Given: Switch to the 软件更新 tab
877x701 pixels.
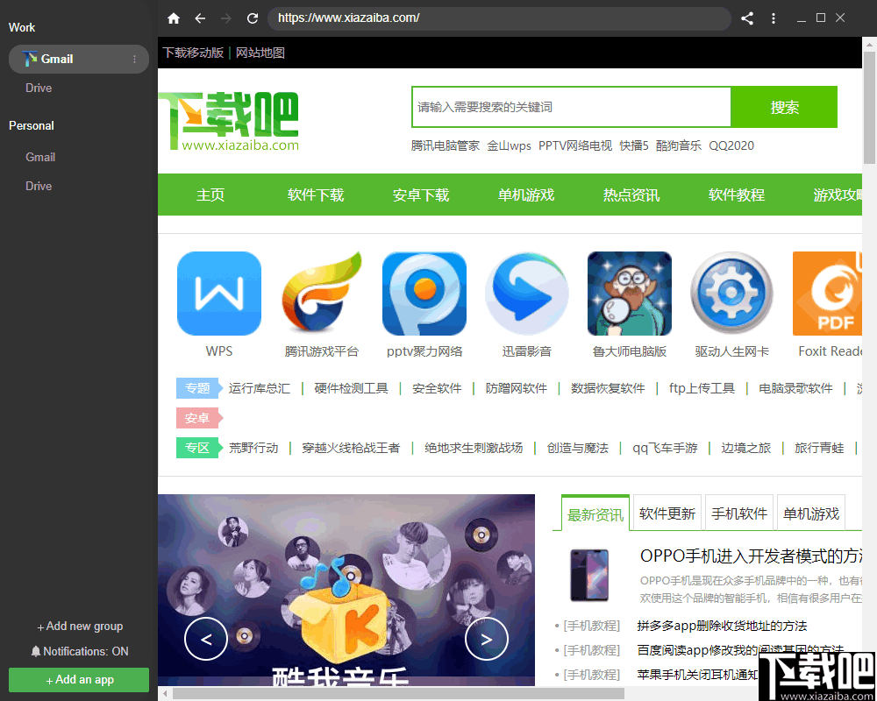Looking at the screenshot, I should [667, 513].
